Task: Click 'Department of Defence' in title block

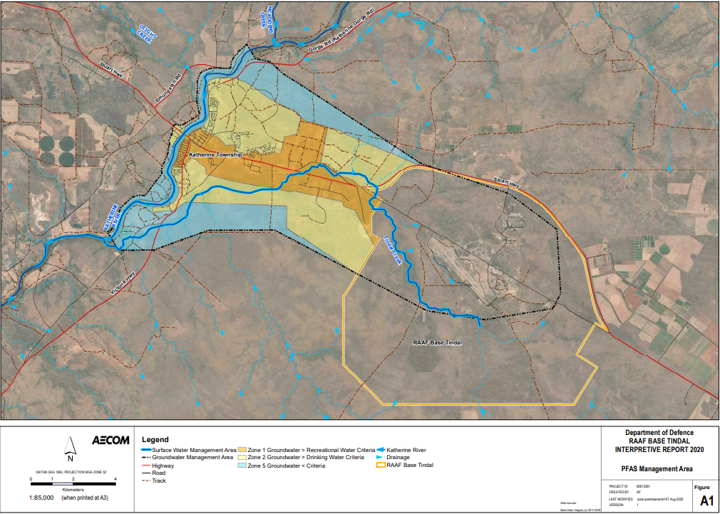Action: click(659, 432)
